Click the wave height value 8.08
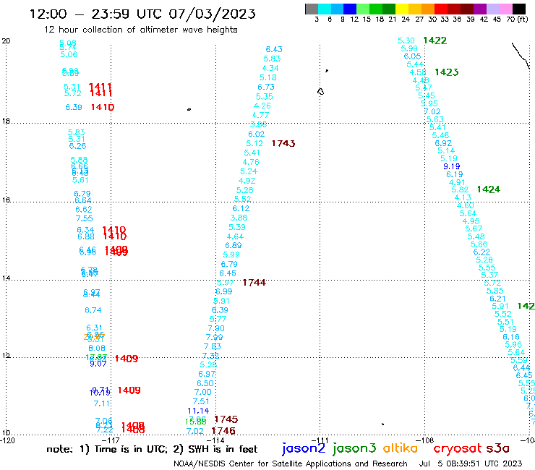 (97, 348)
